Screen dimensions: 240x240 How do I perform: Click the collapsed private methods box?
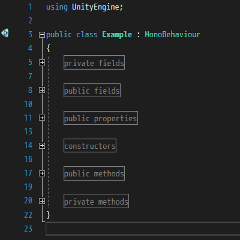point(96,201)
